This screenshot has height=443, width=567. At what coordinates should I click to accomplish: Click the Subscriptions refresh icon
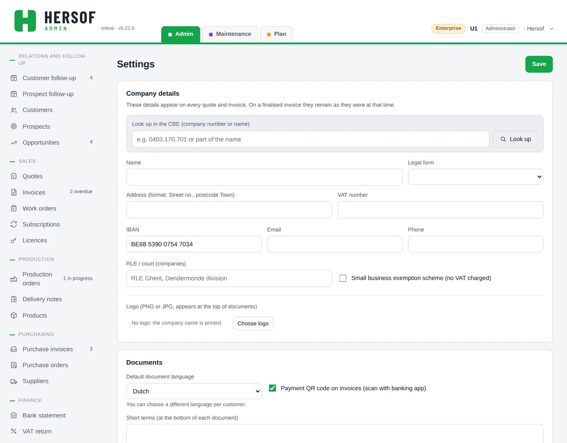click(x=14, y=224)
